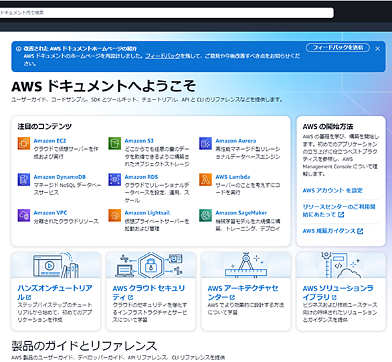Open the Amazon VPC link
The height and width of the screenshot is (362, 392).
(50, 213)
